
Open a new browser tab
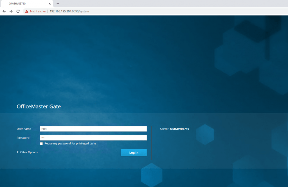pyautogui.click(x=58, y=4)
